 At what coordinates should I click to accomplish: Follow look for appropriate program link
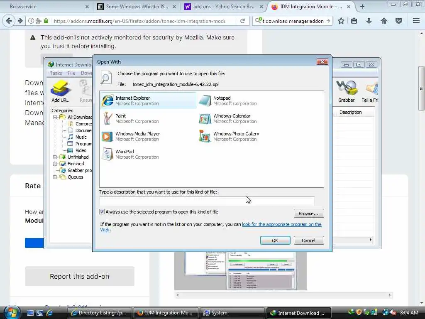(x=282, y=224)
